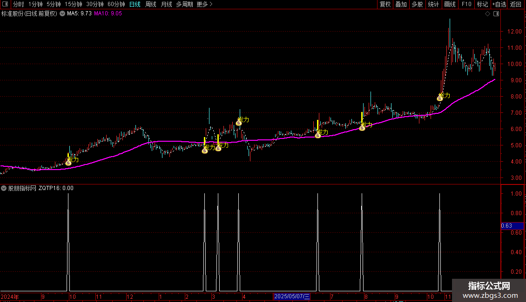Click the diamond marker icon at chart top right
This screenshot has height=302, width=526.
pos(487,14)
